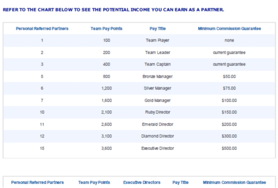Click referred partners '6' in Silver Manager row
278x188 pixels.
(42, 88)
